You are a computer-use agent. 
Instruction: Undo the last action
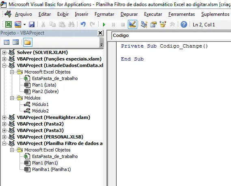tap(83, 24)
